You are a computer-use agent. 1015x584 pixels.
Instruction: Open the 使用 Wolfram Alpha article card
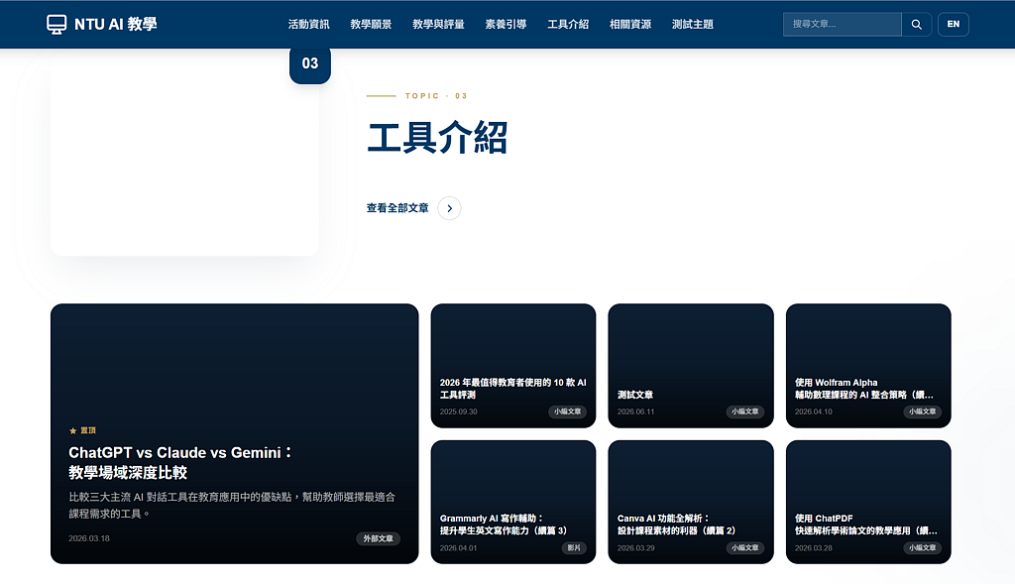coord(868,366)
